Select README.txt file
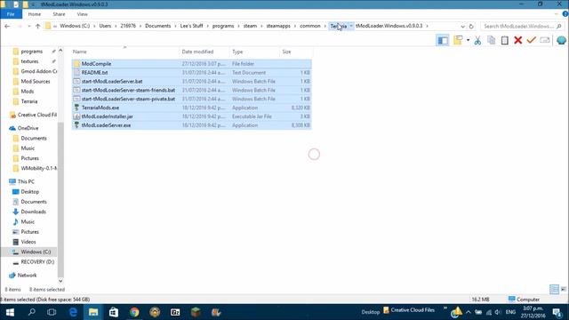 (192, 73)
